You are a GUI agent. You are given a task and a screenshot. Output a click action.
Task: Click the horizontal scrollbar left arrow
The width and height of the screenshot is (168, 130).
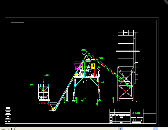pos(121,128)
